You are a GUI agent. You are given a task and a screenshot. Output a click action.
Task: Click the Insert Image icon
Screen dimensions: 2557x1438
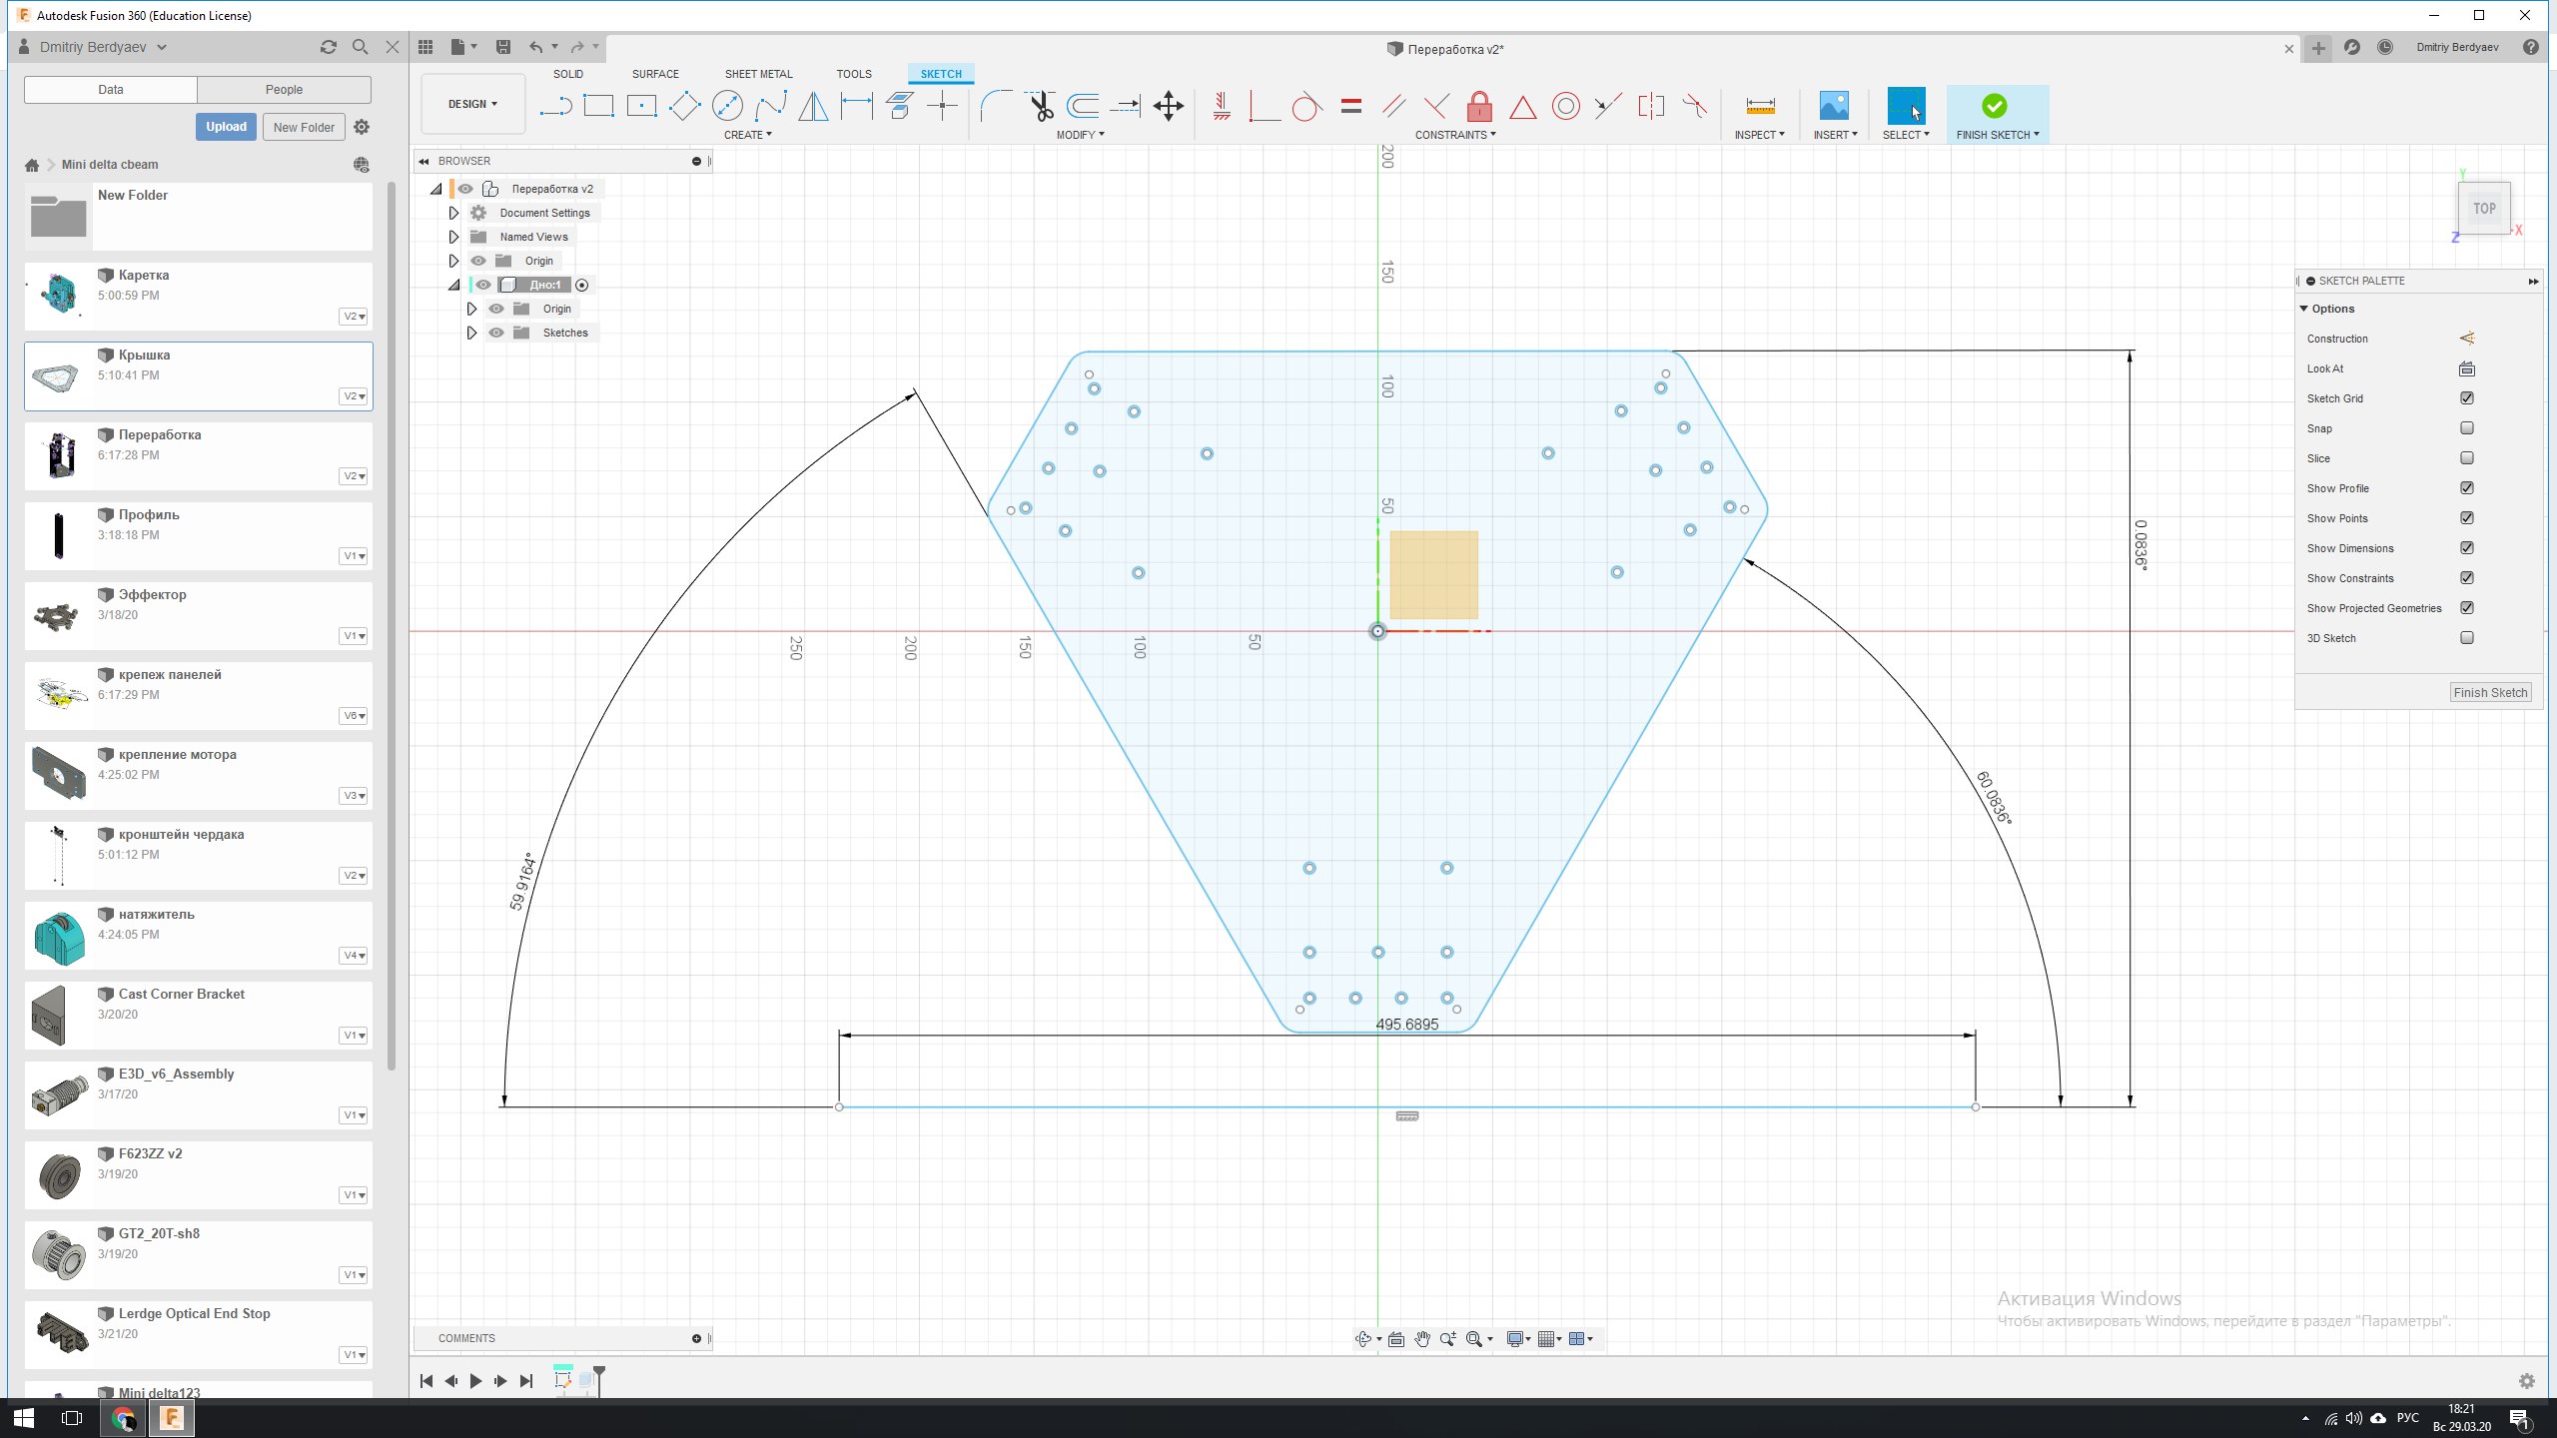(x=1834, y=106)
